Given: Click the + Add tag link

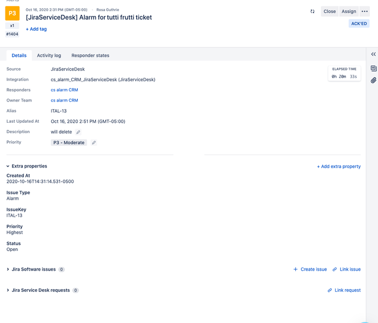Looking at the screenshot, I should tap(36, 29).
